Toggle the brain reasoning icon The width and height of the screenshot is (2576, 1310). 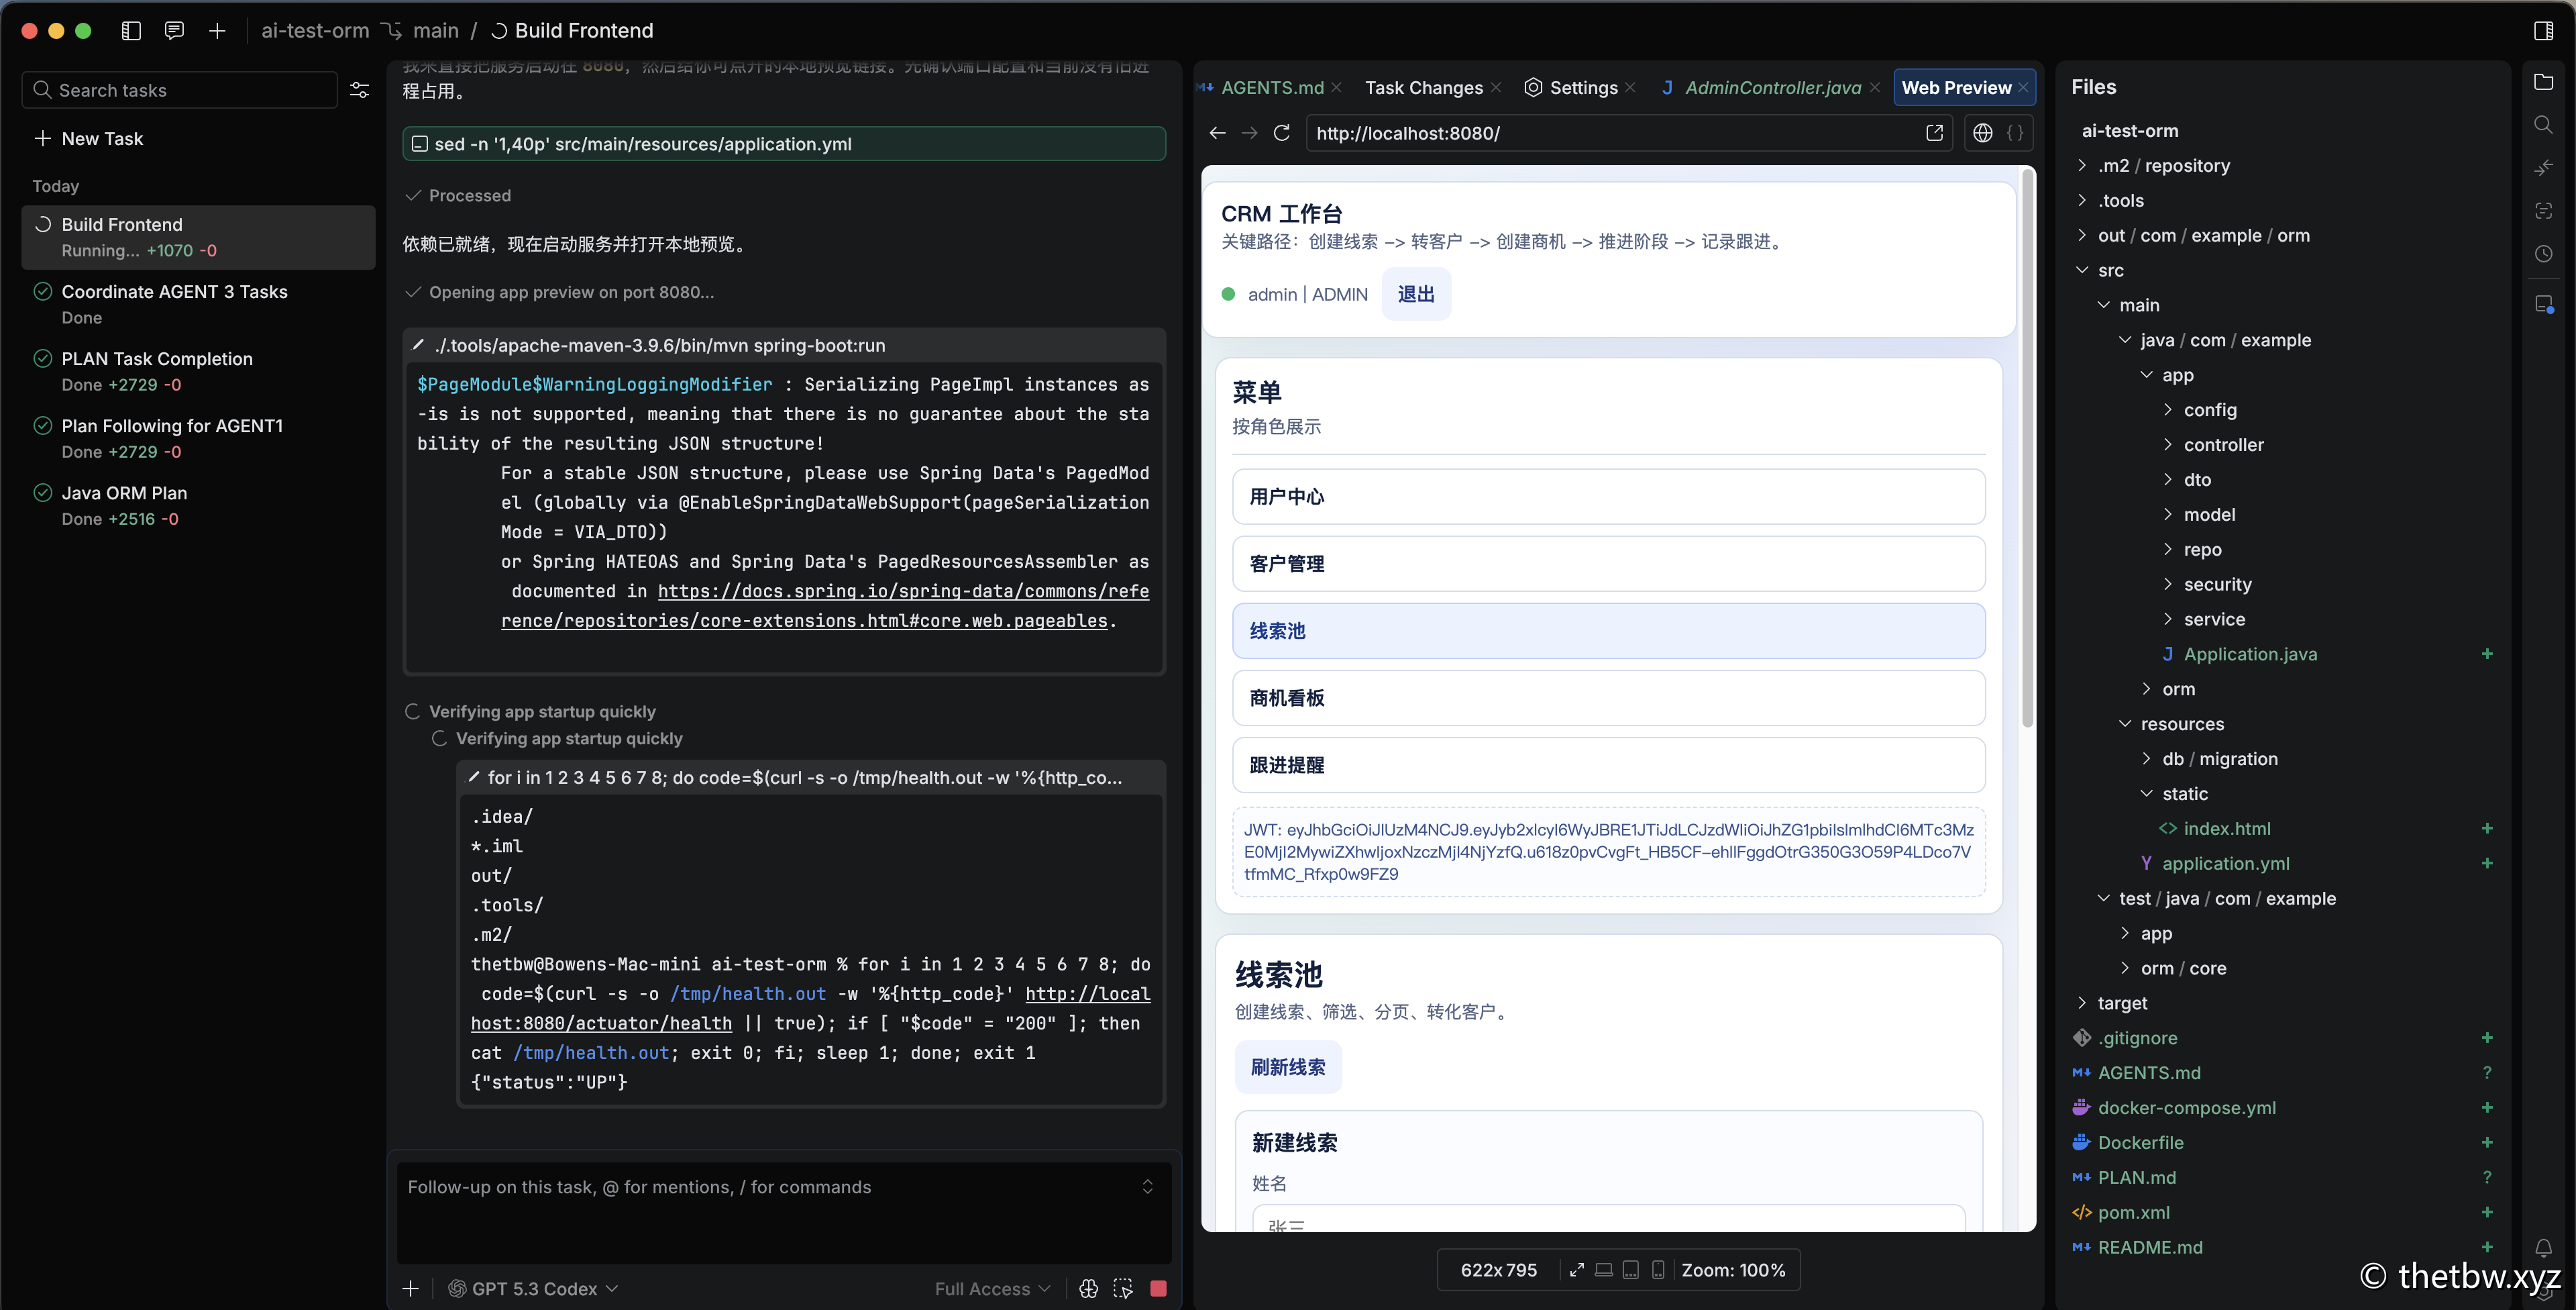tap(1089, 1289)
